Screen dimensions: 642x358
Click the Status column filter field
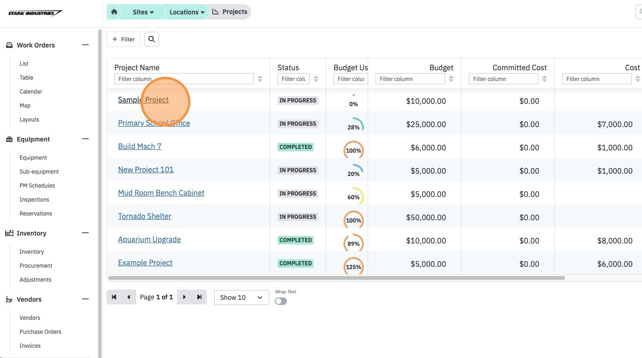pyautogui.click(x=294, y=79)
